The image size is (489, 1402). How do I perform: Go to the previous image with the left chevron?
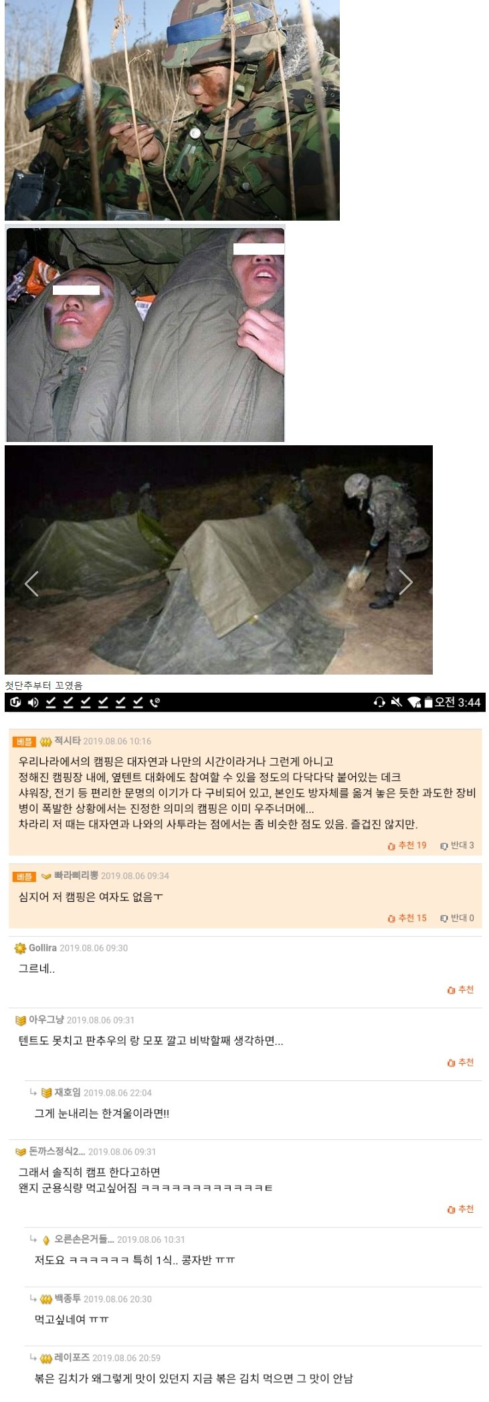(31, 584)
